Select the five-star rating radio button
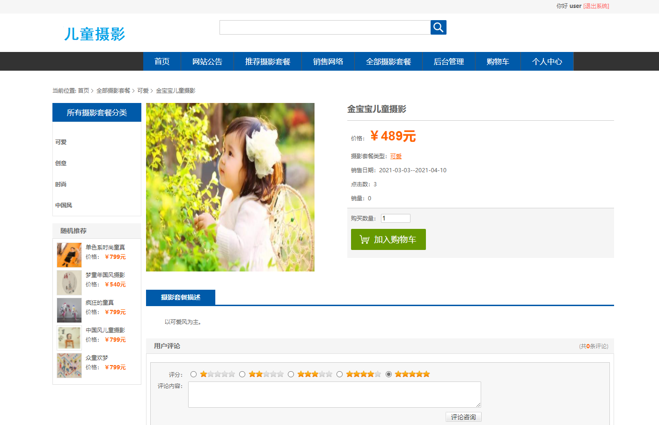Image resolution: width=659 pixels, height=425 pixels. (388, 374)
